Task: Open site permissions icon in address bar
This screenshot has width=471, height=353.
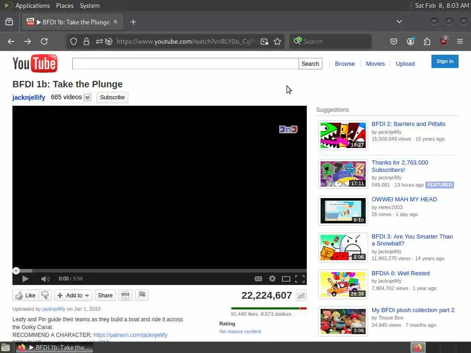Action: (99, 41)
